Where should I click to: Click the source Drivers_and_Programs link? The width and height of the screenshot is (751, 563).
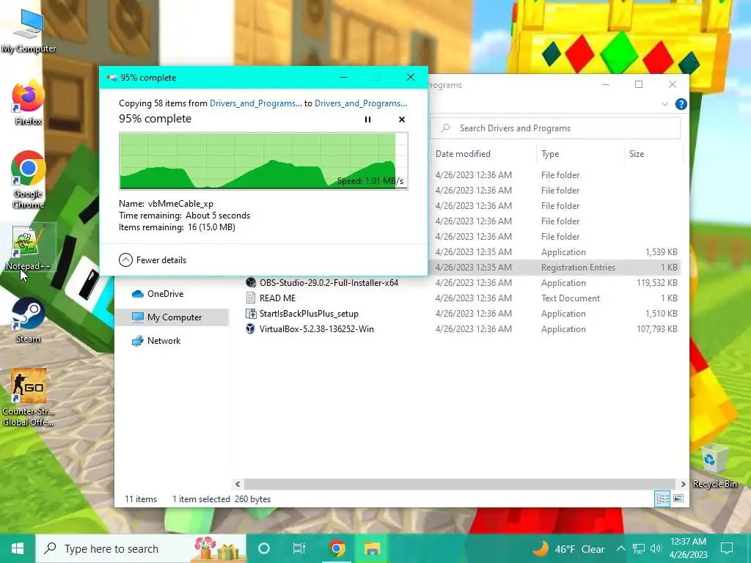256,103
